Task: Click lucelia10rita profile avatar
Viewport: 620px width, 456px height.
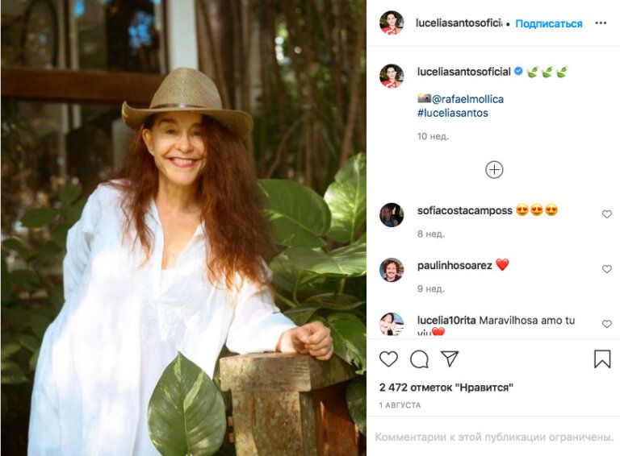Action: pos(392,324)
